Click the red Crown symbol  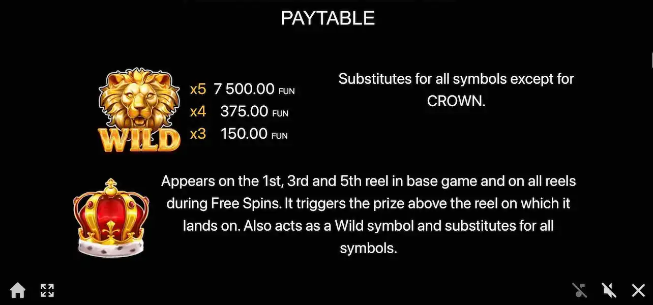(111, 217)
